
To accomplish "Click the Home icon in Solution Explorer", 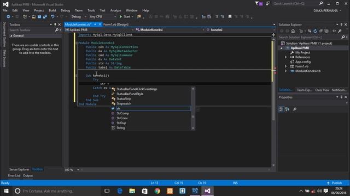I will pos(293,31).
